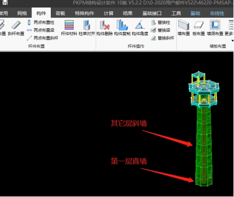Open the blue 基础 ribbon tab
The image size is (234, 197).
tap(195, 14)
